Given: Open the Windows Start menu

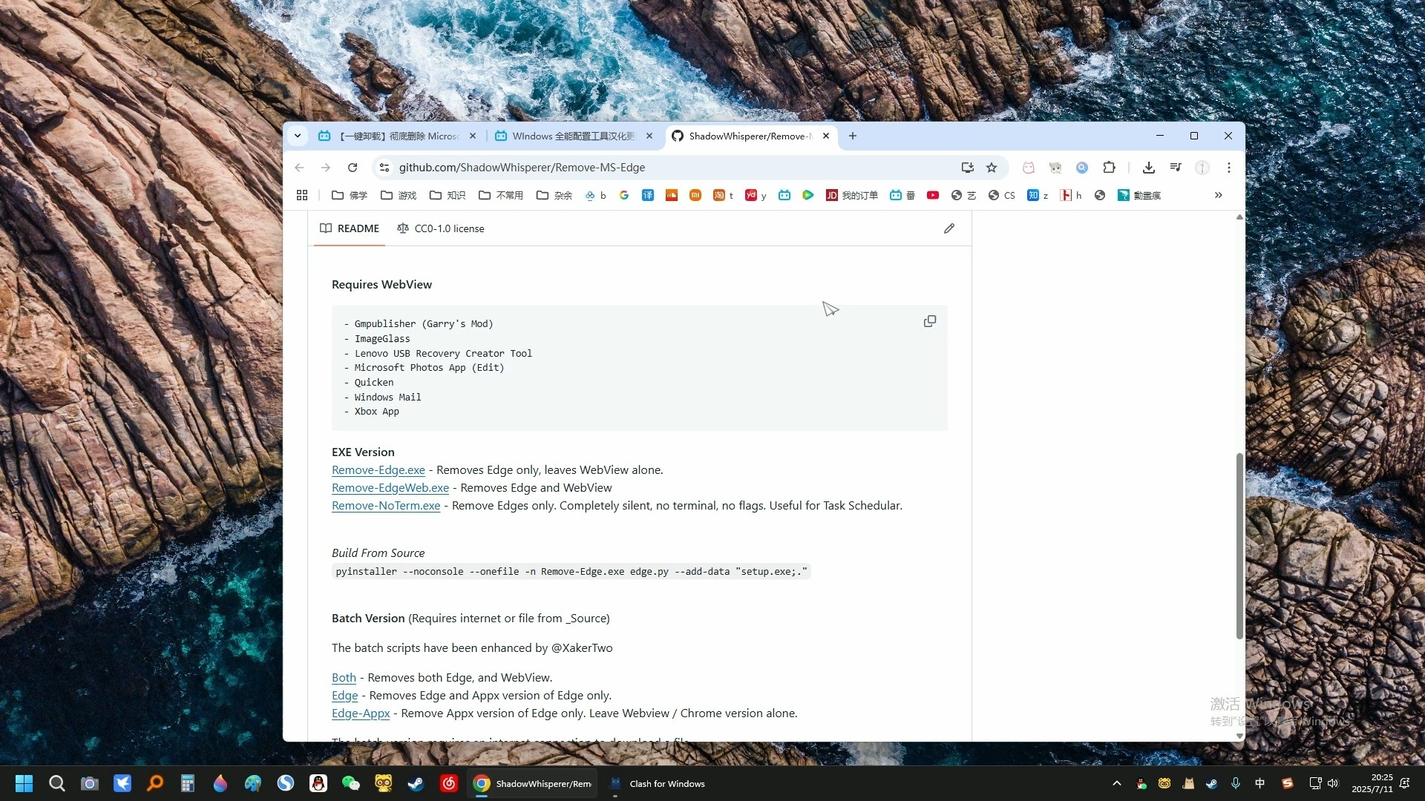Looking at the screenshot, I should point(24,783).
